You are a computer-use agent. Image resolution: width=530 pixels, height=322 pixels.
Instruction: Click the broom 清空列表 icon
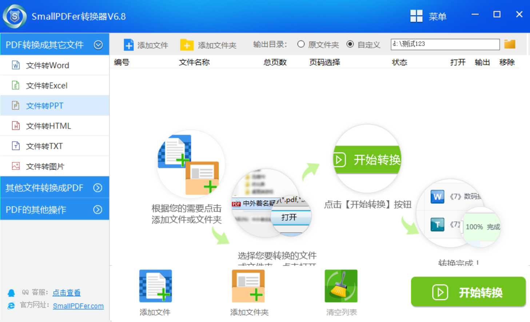point(341,286)
